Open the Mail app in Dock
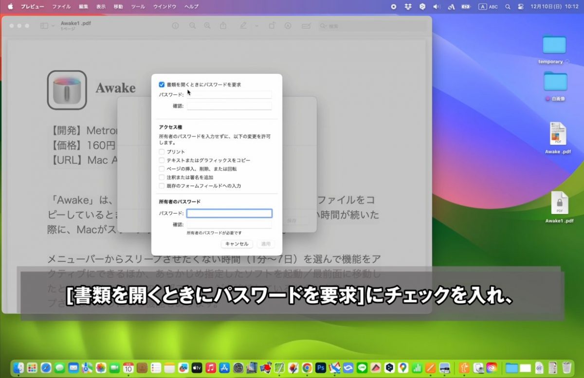This screenshot has height=378, width=584. pos(73,368)
